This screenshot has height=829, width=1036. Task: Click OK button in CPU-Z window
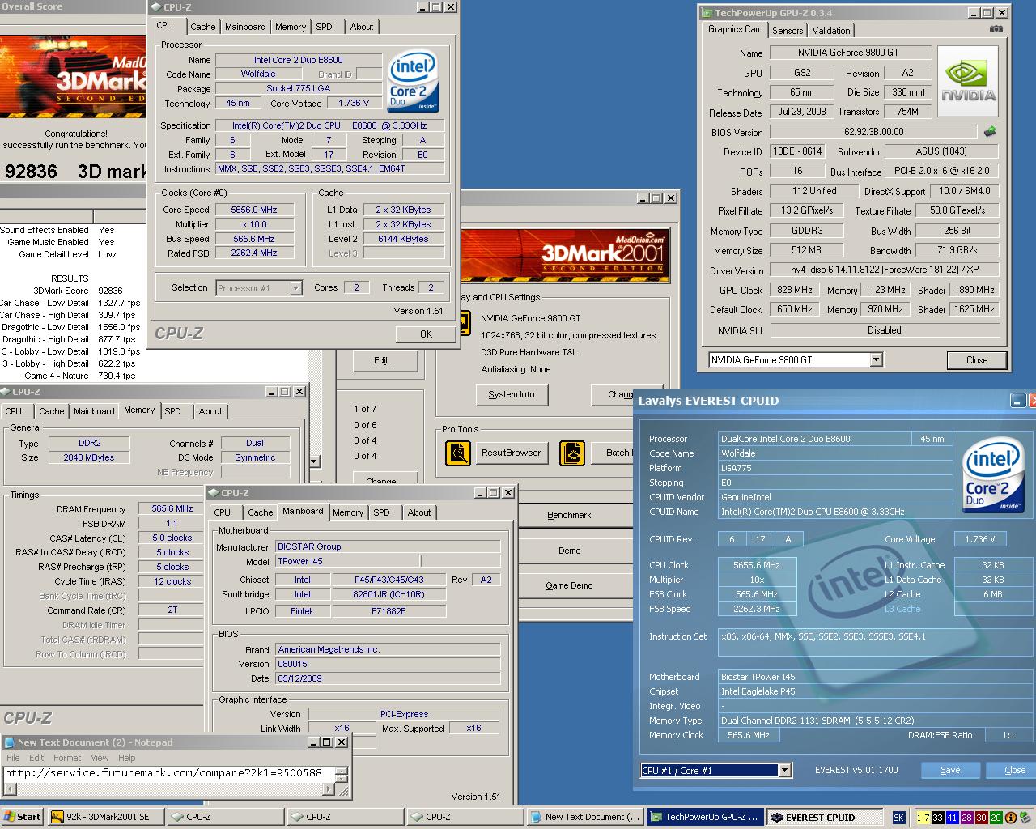426,334
